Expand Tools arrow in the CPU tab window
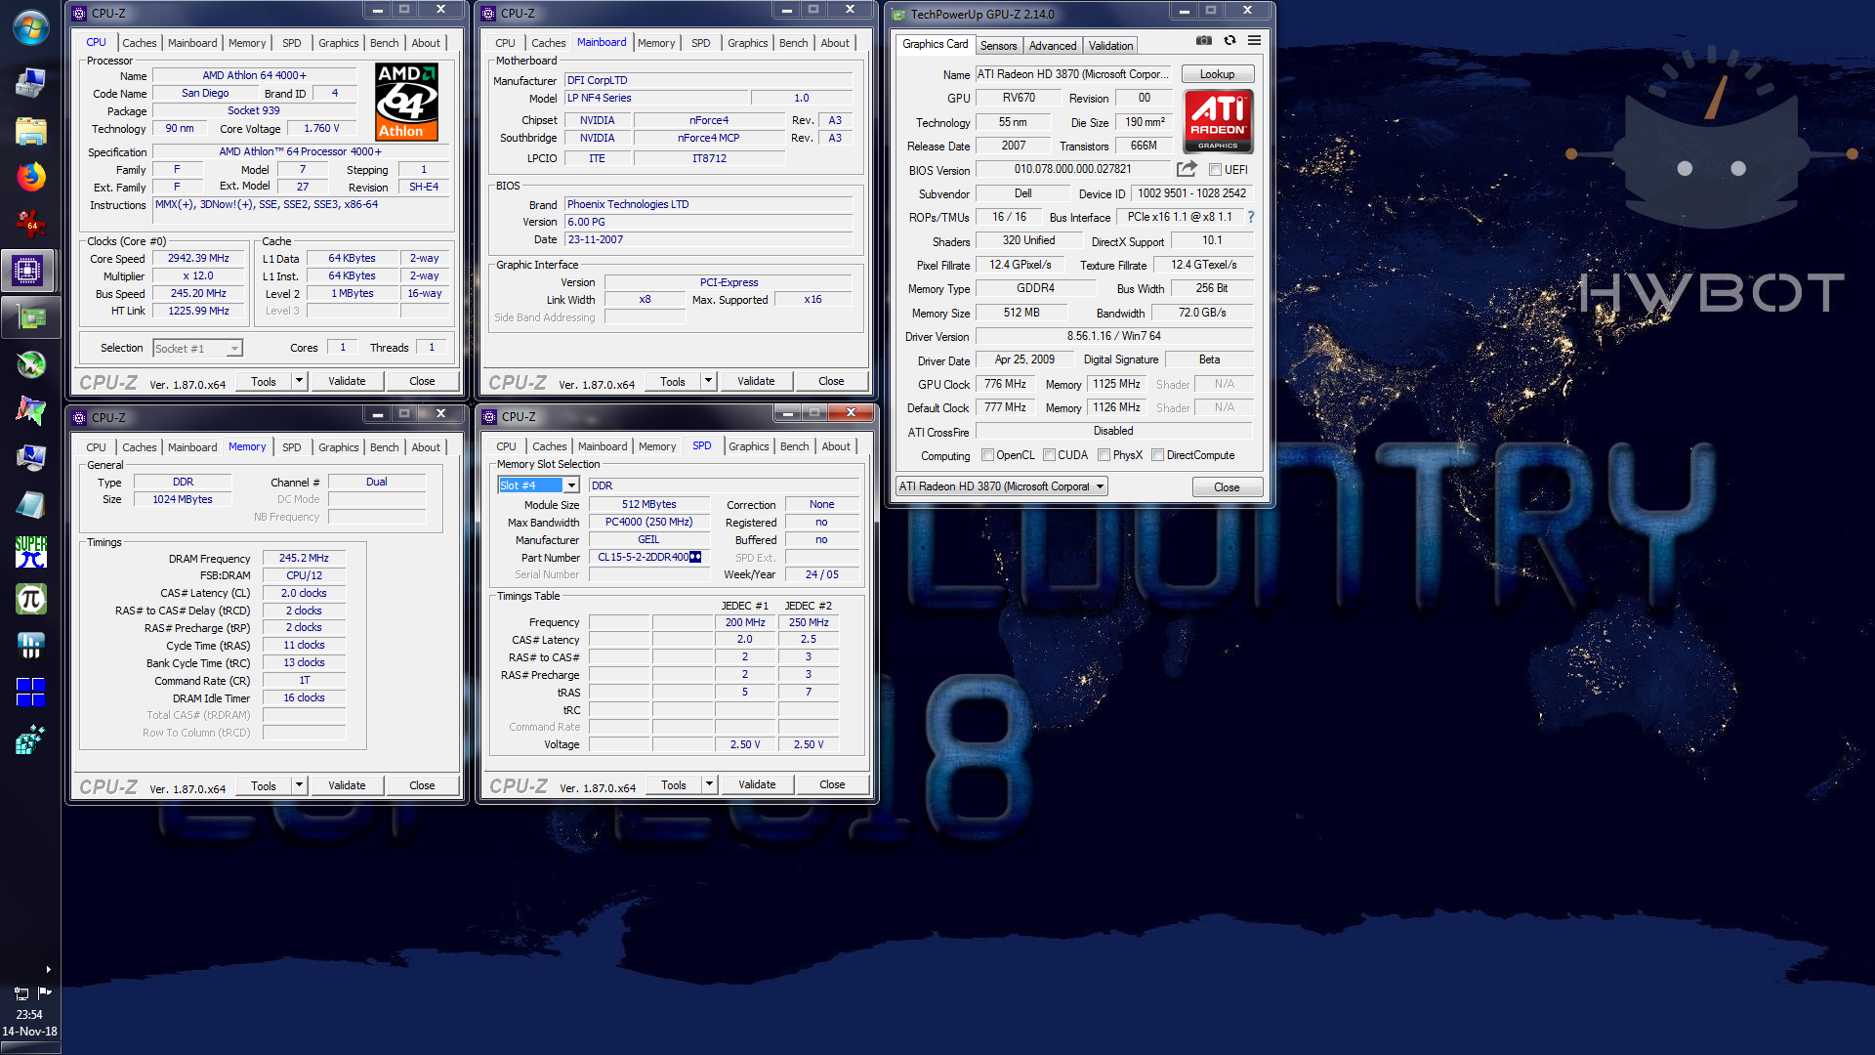 click(299, 381)
